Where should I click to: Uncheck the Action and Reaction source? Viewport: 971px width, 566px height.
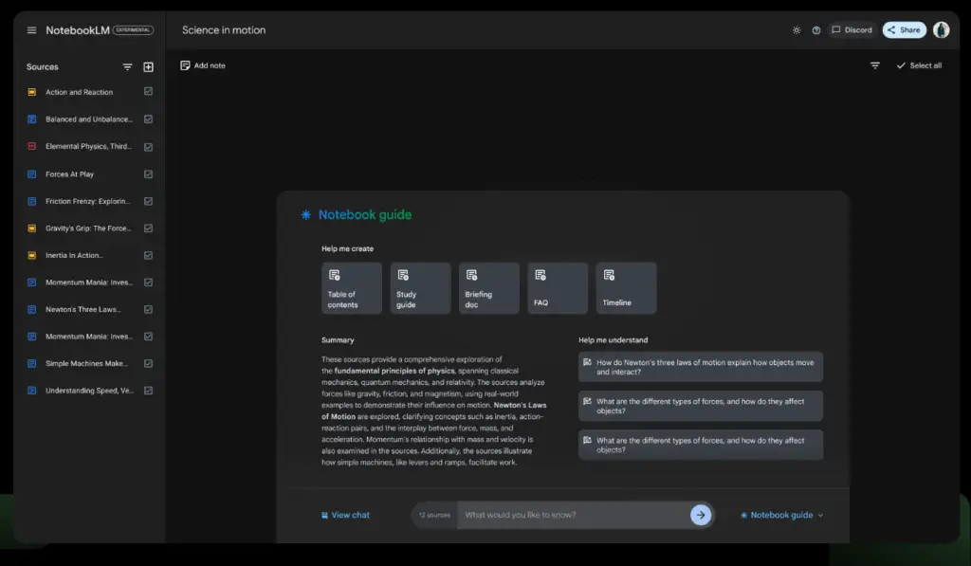pos(148,92)
